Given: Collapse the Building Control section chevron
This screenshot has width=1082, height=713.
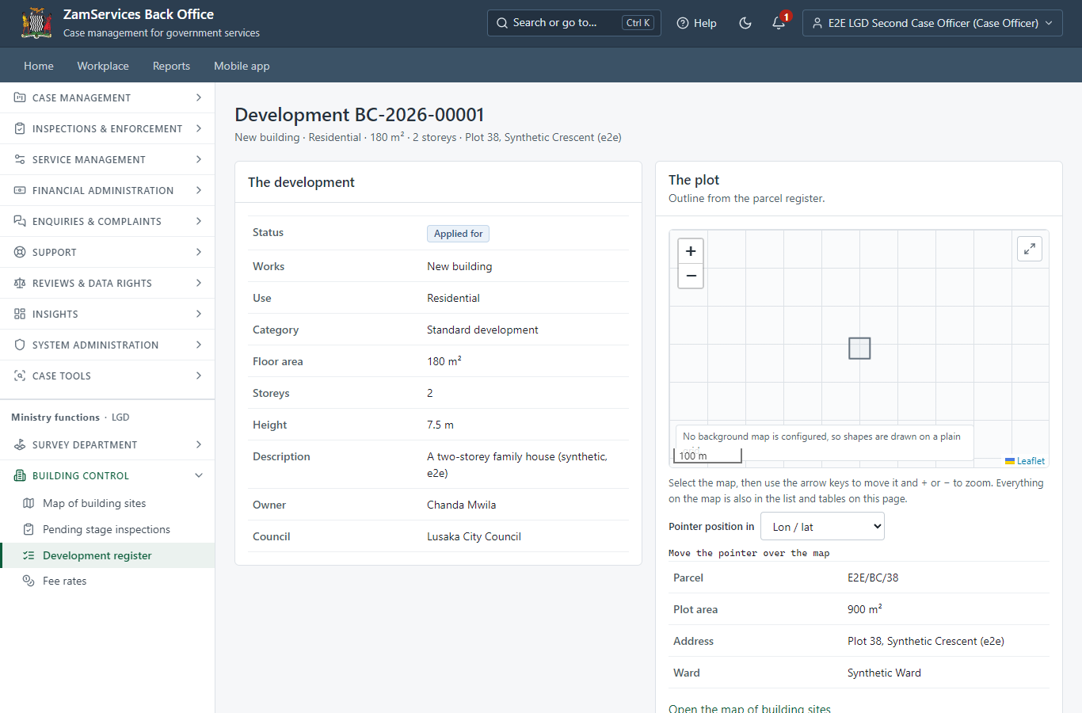Looking at the screenshot, I should [x=199, y=475].
